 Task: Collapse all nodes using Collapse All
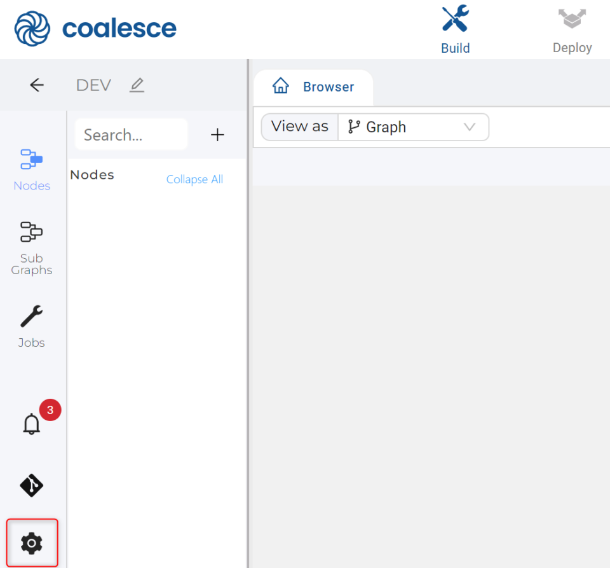(x=194, y=179)
